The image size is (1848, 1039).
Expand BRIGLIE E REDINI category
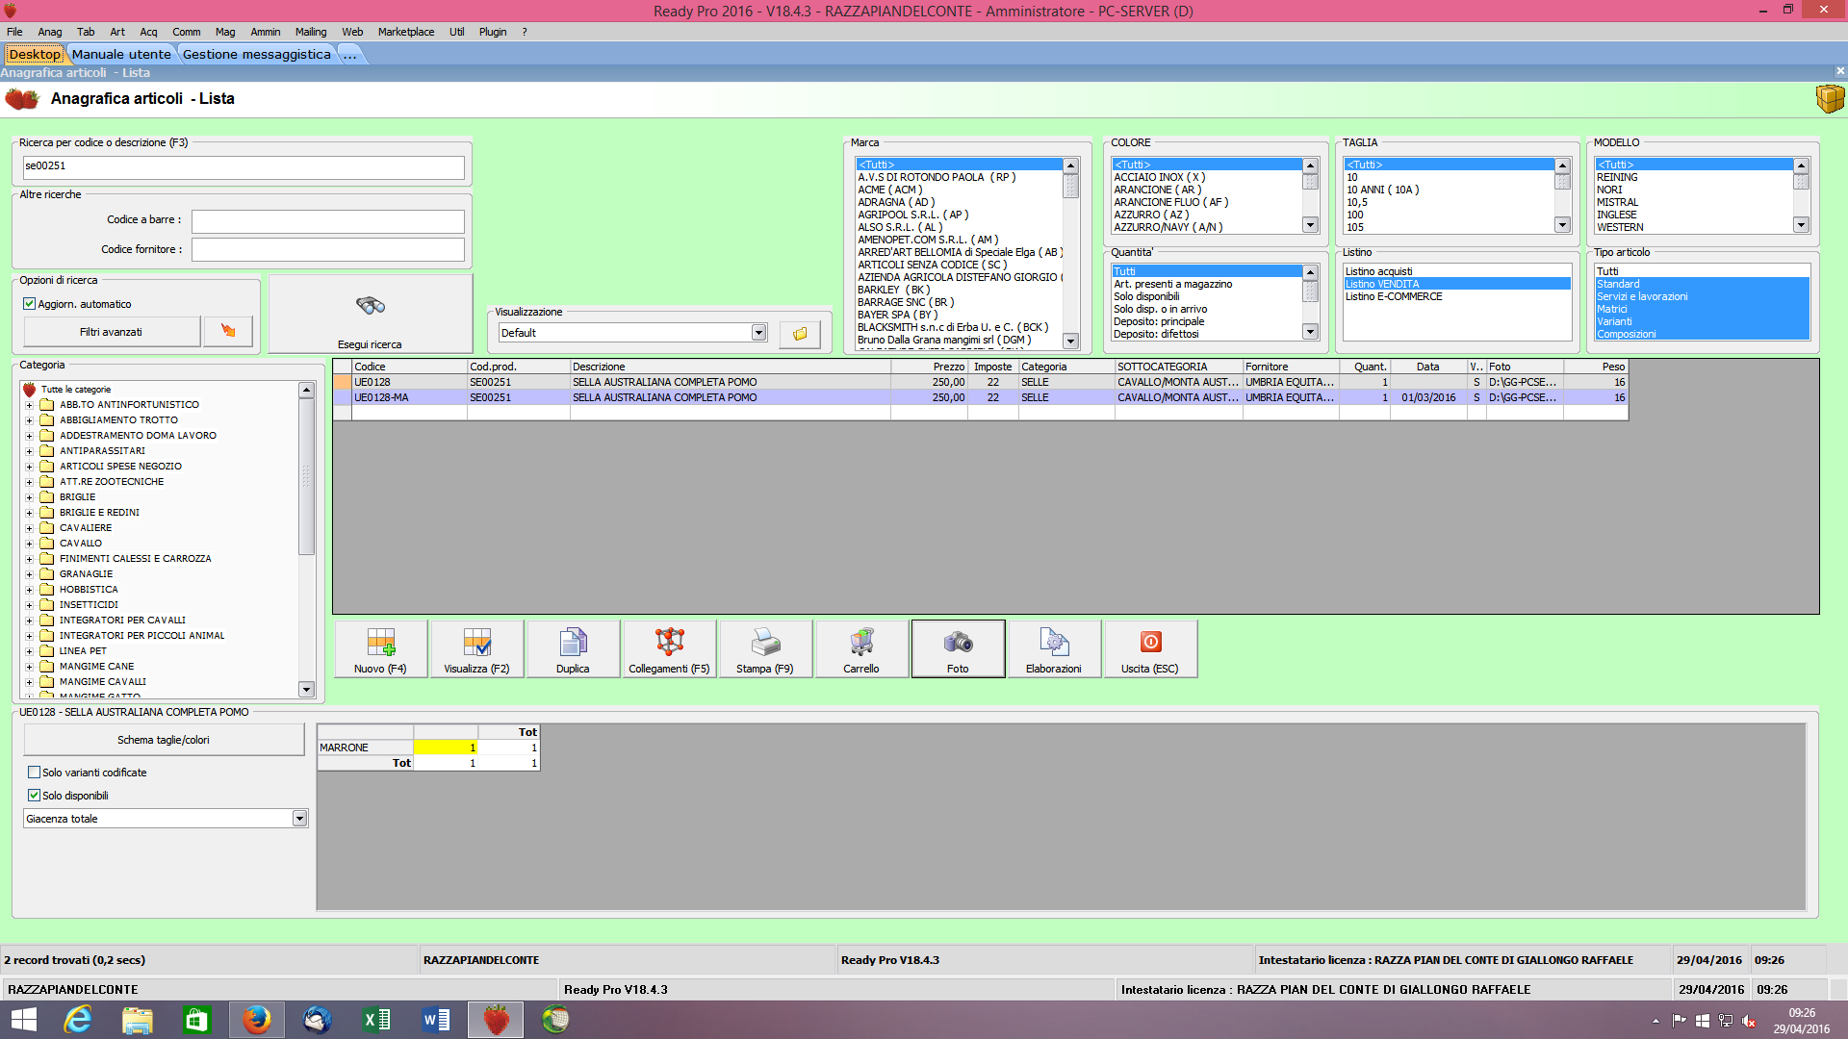tap(30, 513)
